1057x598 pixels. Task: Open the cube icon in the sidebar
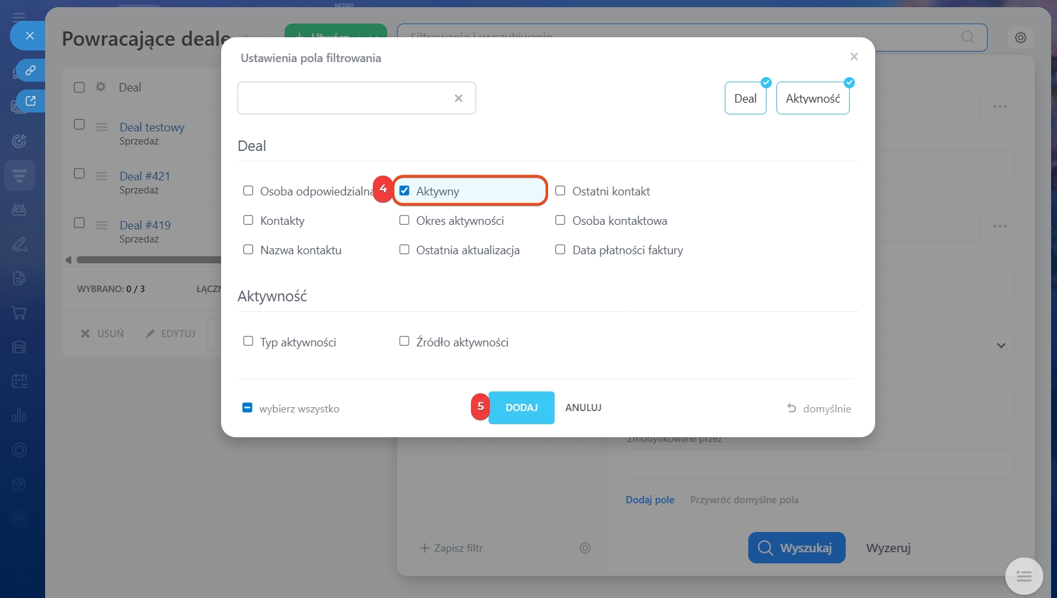coord(20,484)
